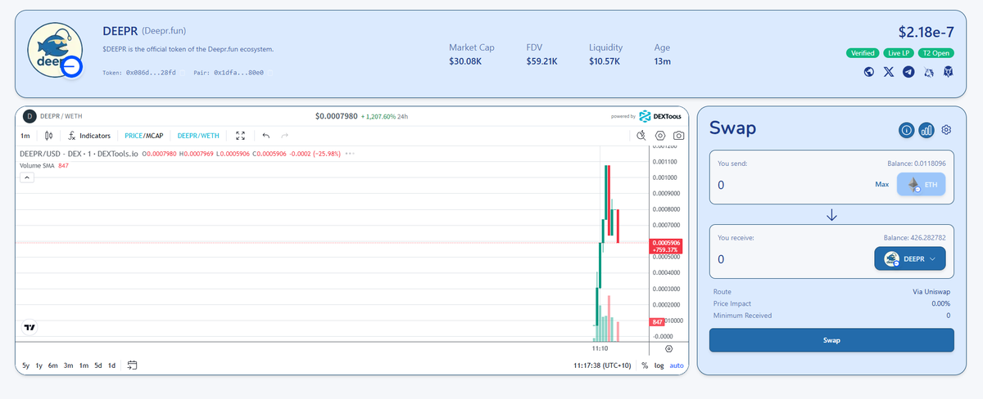Click the quick search clock icon on chart toolbar

(642, 136)
